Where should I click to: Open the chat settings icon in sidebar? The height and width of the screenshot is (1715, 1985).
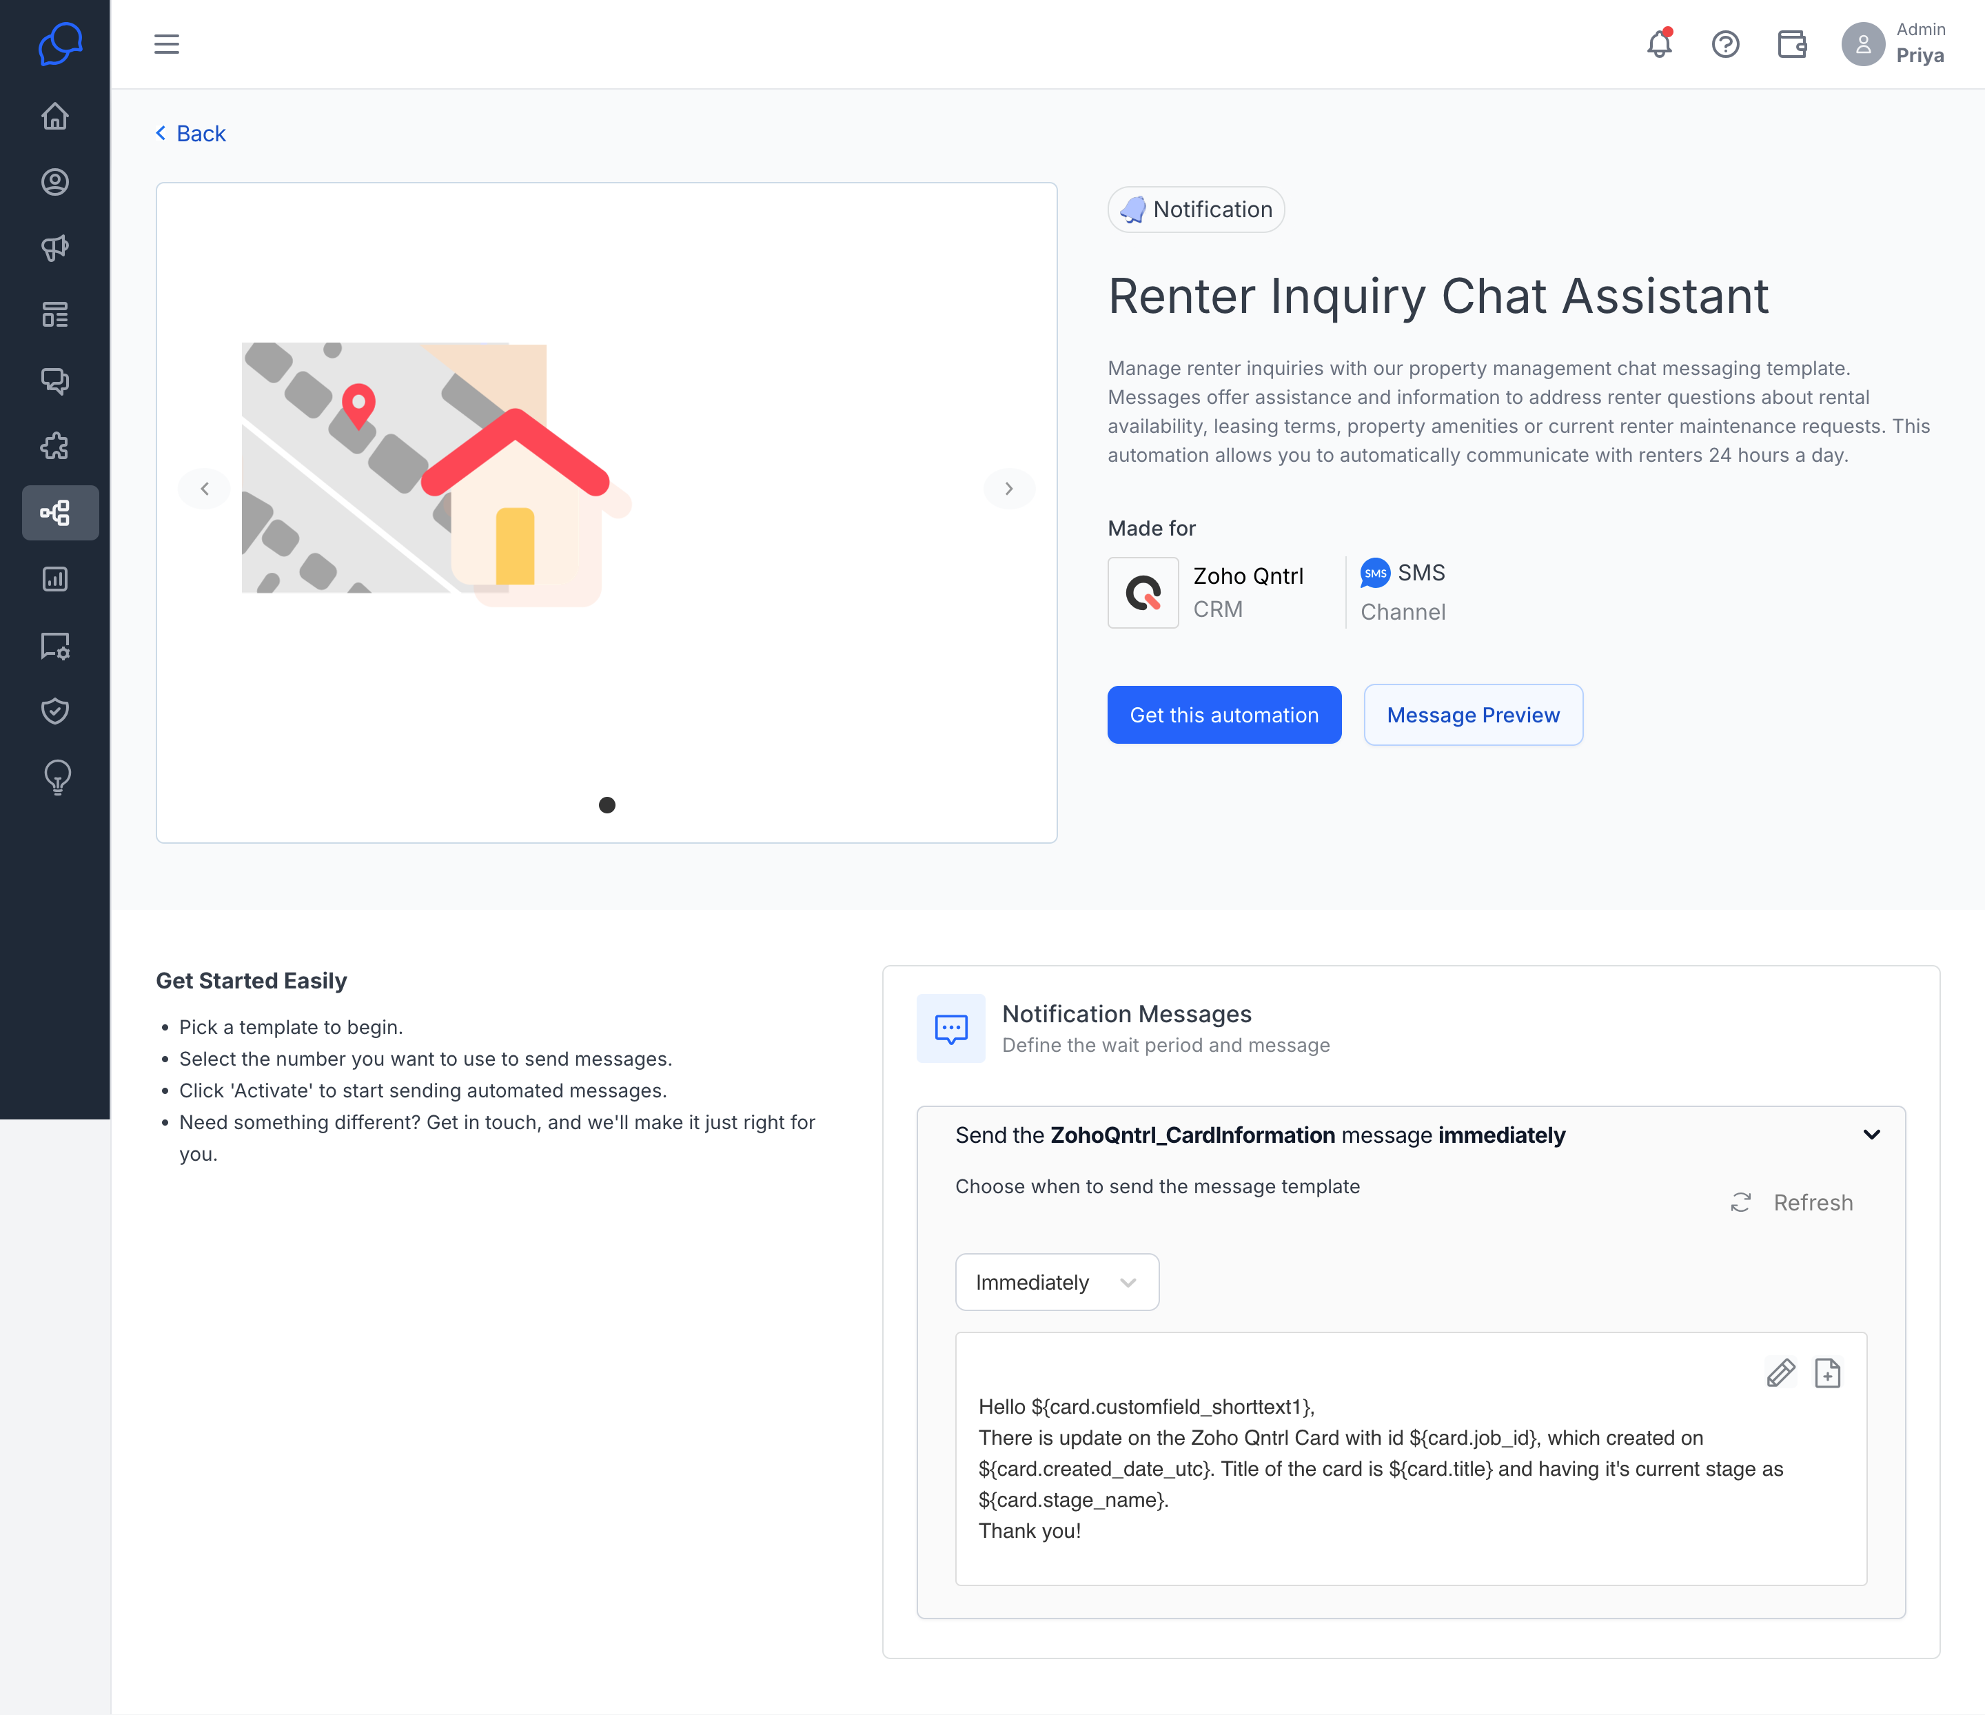[54, 646]
